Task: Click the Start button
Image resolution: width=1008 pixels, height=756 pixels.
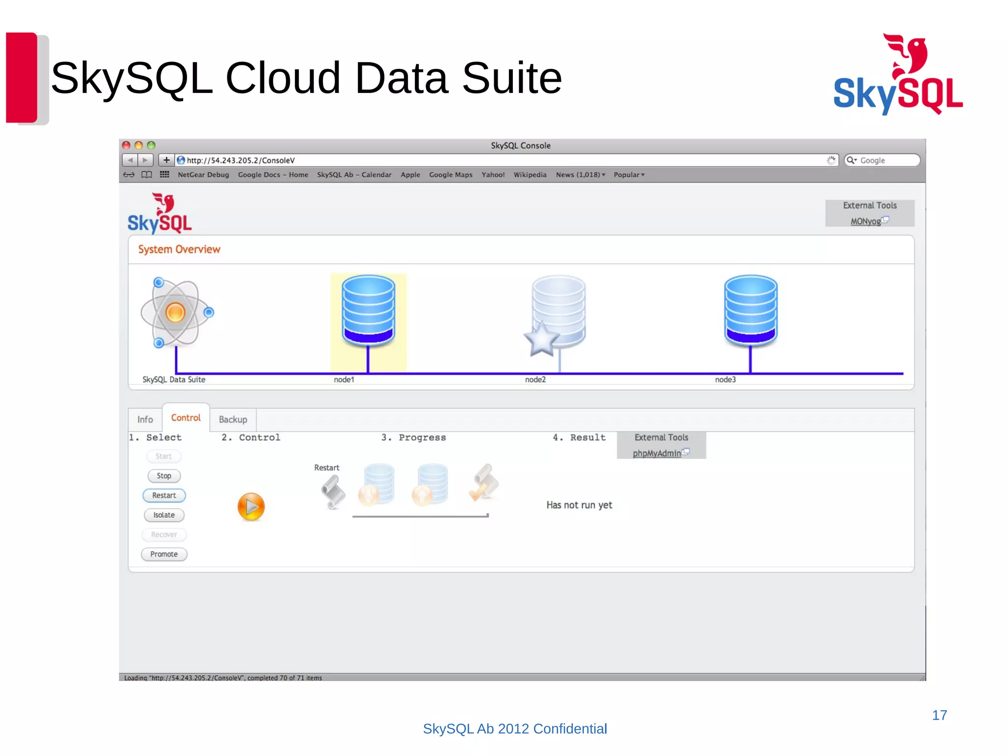Action: pyautogui.click(x=164, y=456)
